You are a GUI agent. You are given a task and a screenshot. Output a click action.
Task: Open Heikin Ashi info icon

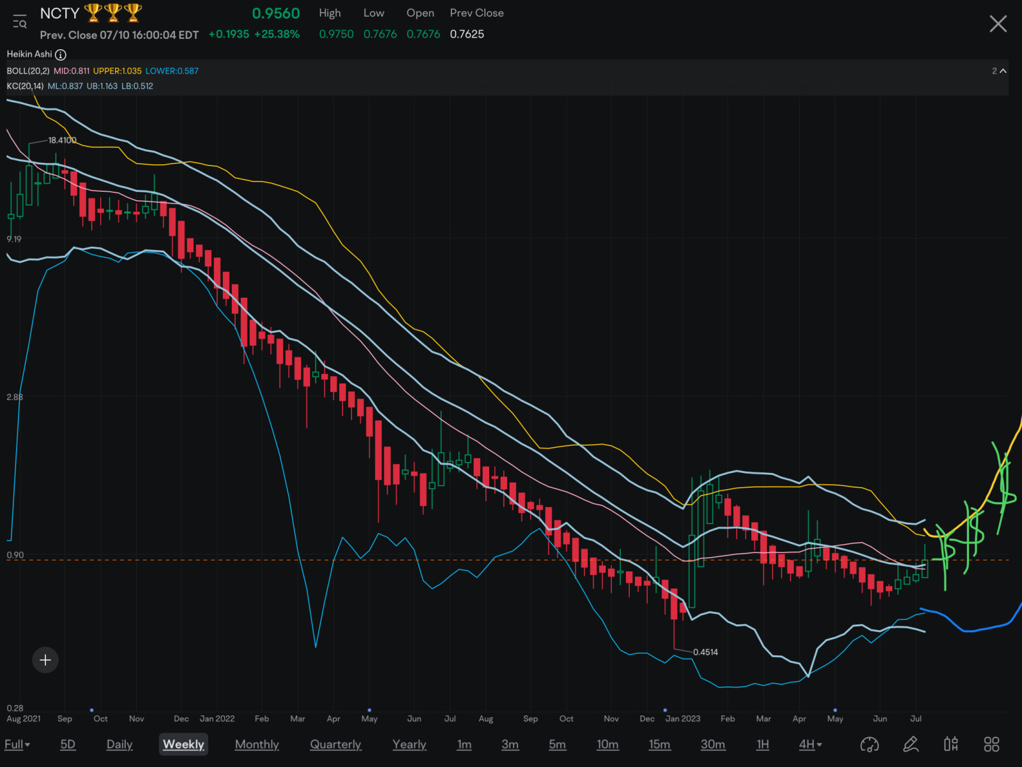(x=61, y=55)
